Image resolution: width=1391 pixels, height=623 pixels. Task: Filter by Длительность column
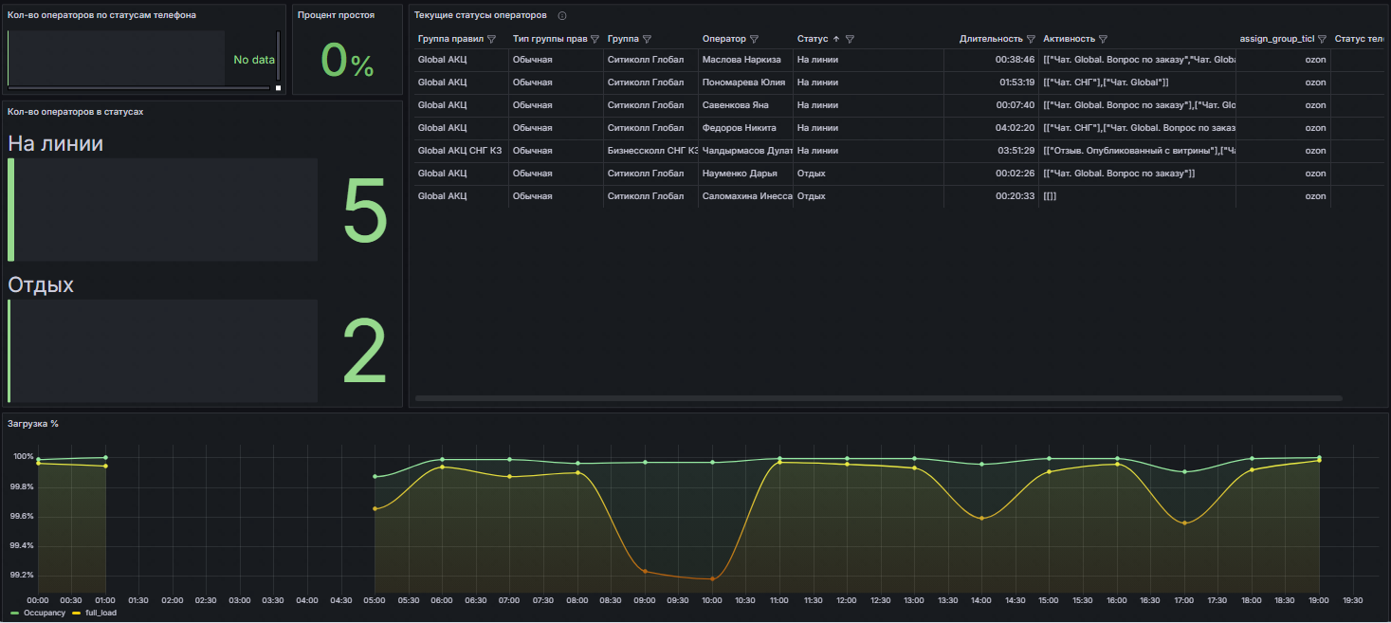tap(1031, 40)
